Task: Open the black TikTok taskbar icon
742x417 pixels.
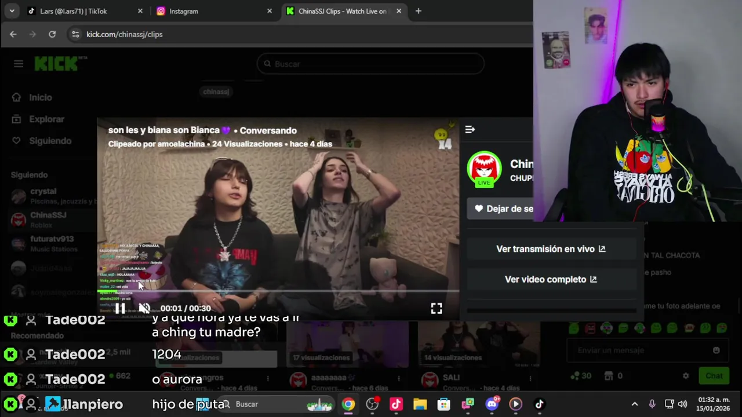Action: pos(539,404)
